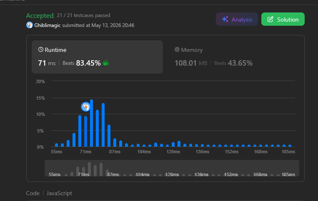Click the Ghiblimagic avatar beside the username

coord(30,25)
